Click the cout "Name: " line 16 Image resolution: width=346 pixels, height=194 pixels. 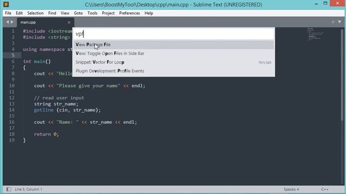(x=85, y=122)
